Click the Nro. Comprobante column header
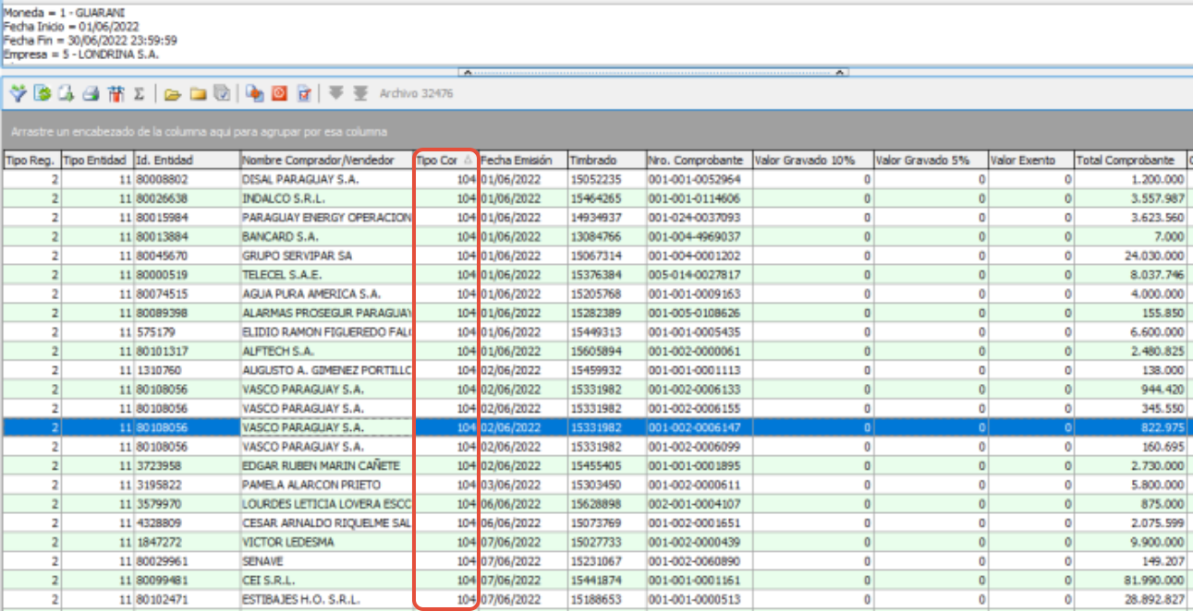This screenshot has width=1193, height=611. click(699, 160)
